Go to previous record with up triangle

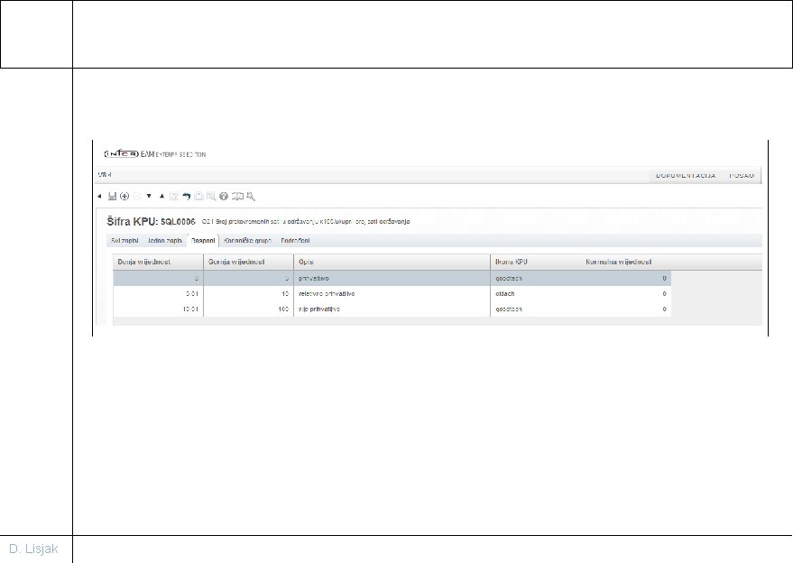click(161, 196)
